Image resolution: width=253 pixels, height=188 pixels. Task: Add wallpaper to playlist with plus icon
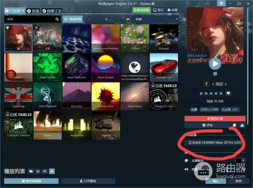coord(51,171)
